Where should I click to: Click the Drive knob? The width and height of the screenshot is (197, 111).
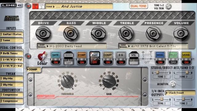43,34
